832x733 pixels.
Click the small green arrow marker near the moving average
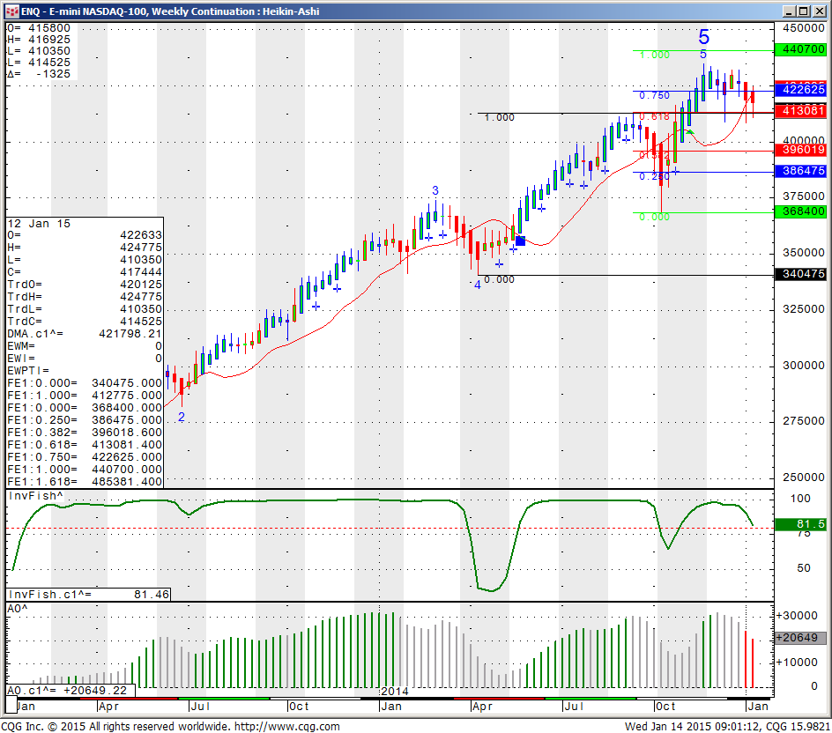(x=690, y=132)
